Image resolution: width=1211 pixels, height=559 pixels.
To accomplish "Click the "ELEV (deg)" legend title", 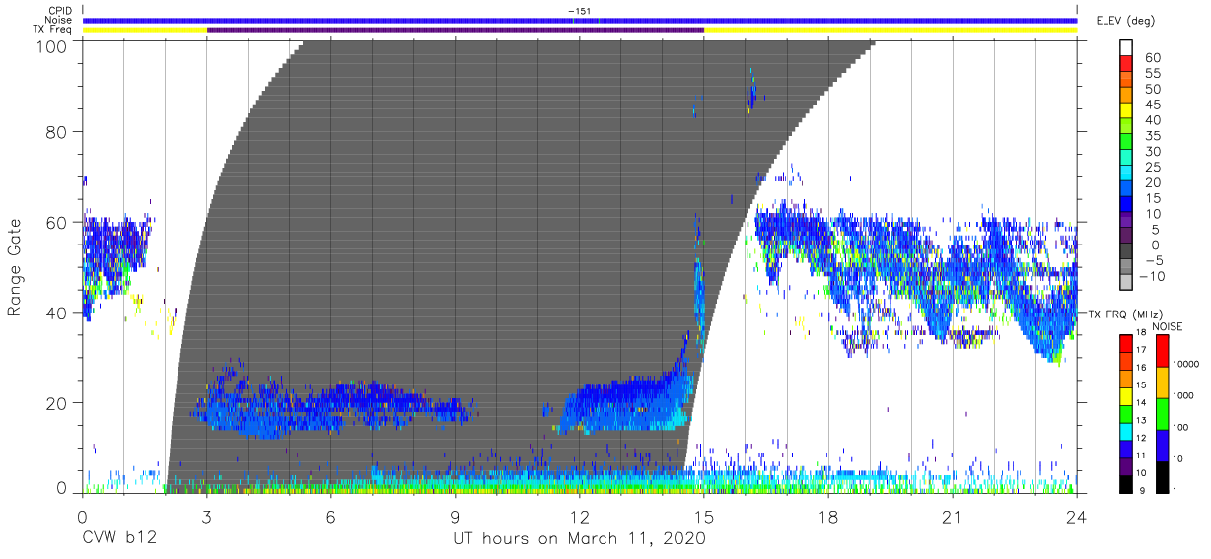I will tap(1126, 20).
